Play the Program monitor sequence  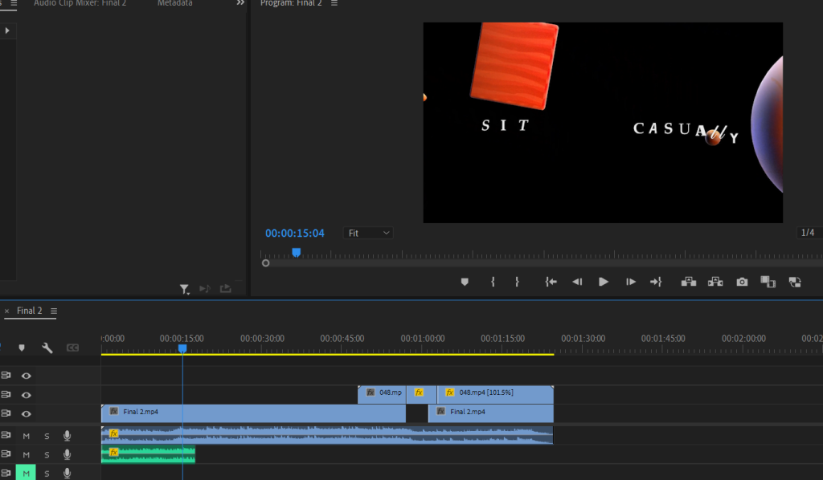(604, 282)
